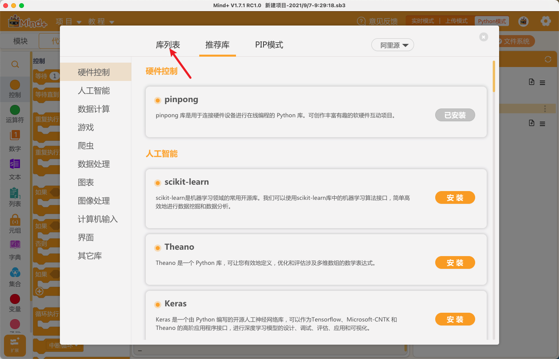Viewport: 559px width, 359px height.
Task: Click the robot mascot icon in header
Action: (x=523, y=21)
